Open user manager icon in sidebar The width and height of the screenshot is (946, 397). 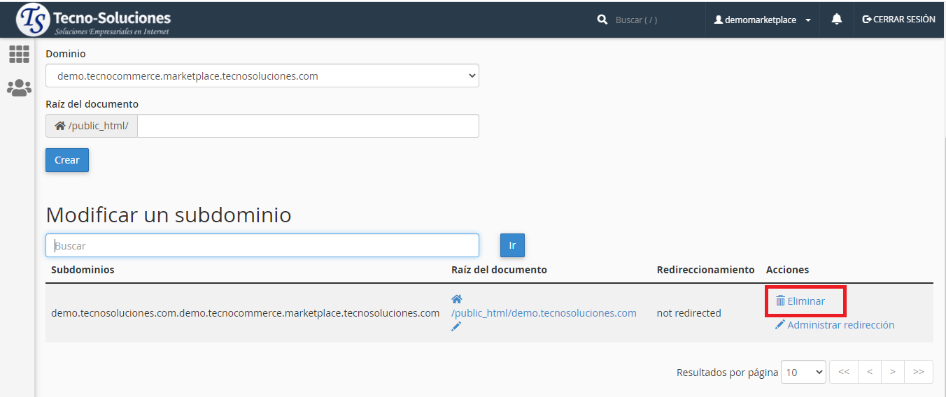[x=19, y=88]
